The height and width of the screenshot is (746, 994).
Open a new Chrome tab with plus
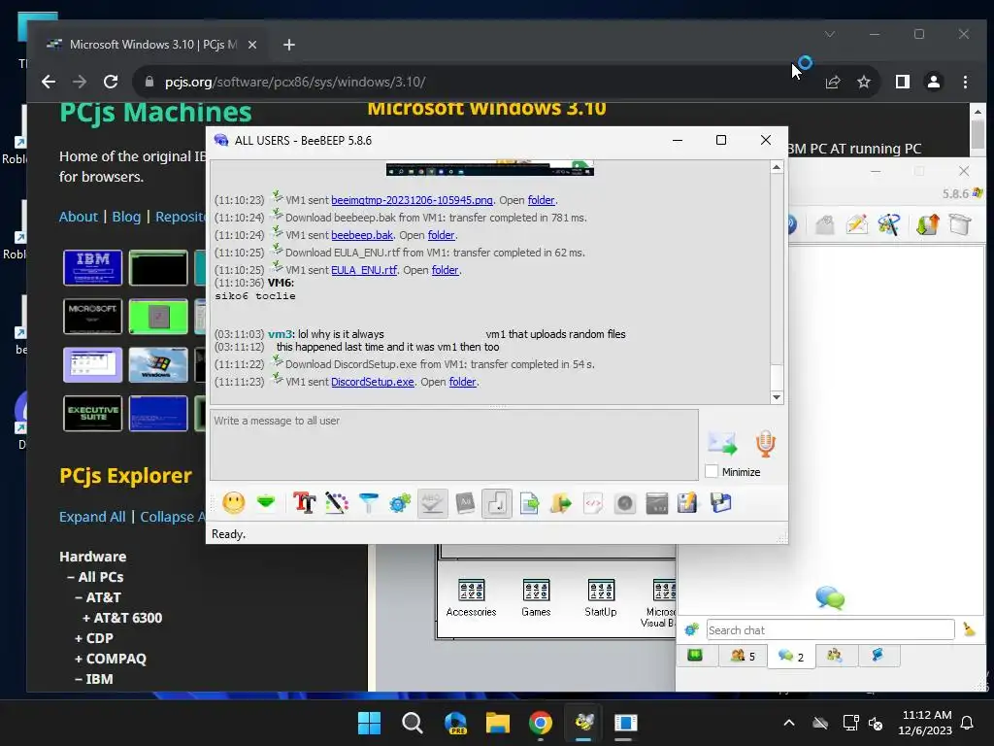[289, 45]
